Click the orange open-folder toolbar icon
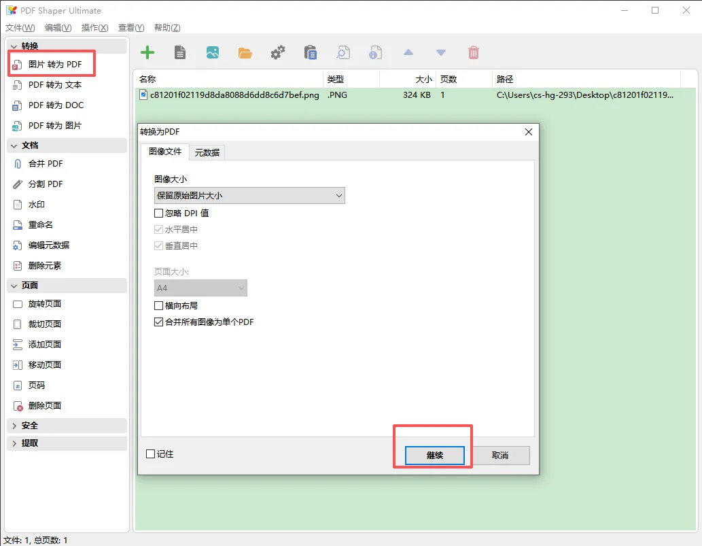This screenshot has height=546, width=702. pyautogui.click(x=245, y=53)
